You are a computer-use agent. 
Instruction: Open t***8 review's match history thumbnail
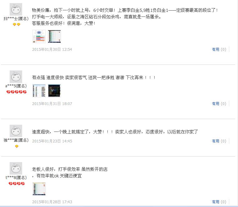pyautogui.click(x=39, y=189)
